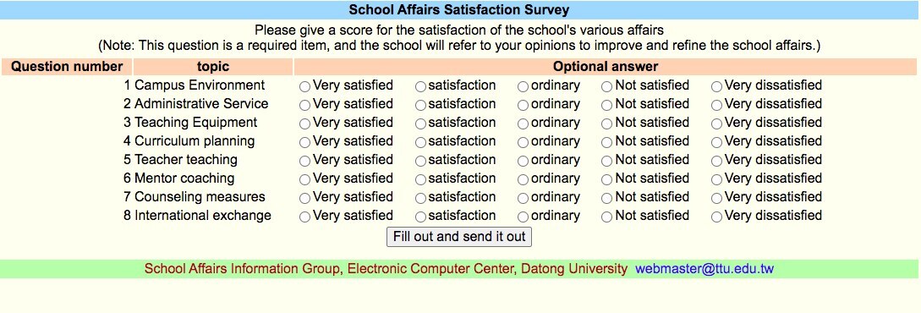The width and height of the screenshot is (921, 313).
Task: Select Very dissatisfied for International exchange
Action: point(716,217)
